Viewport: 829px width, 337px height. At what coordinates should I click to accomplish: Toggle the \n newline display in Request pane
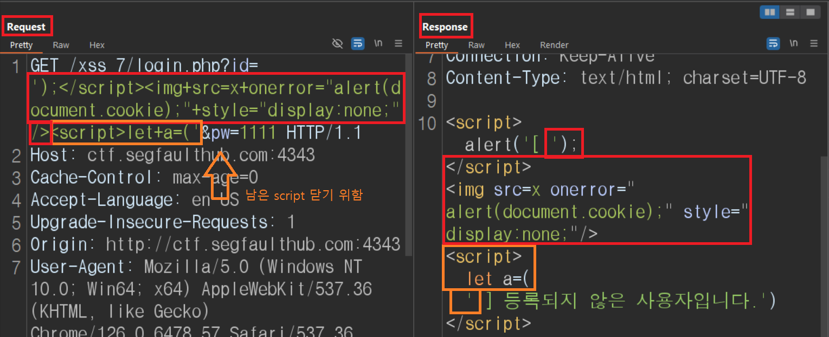pos(378,44)
